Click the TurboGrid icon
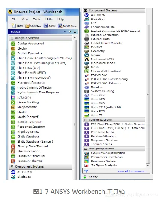Image resolution: width=162 pixels, height=202 pixels. pyautogui.click(x=87, y=95)
